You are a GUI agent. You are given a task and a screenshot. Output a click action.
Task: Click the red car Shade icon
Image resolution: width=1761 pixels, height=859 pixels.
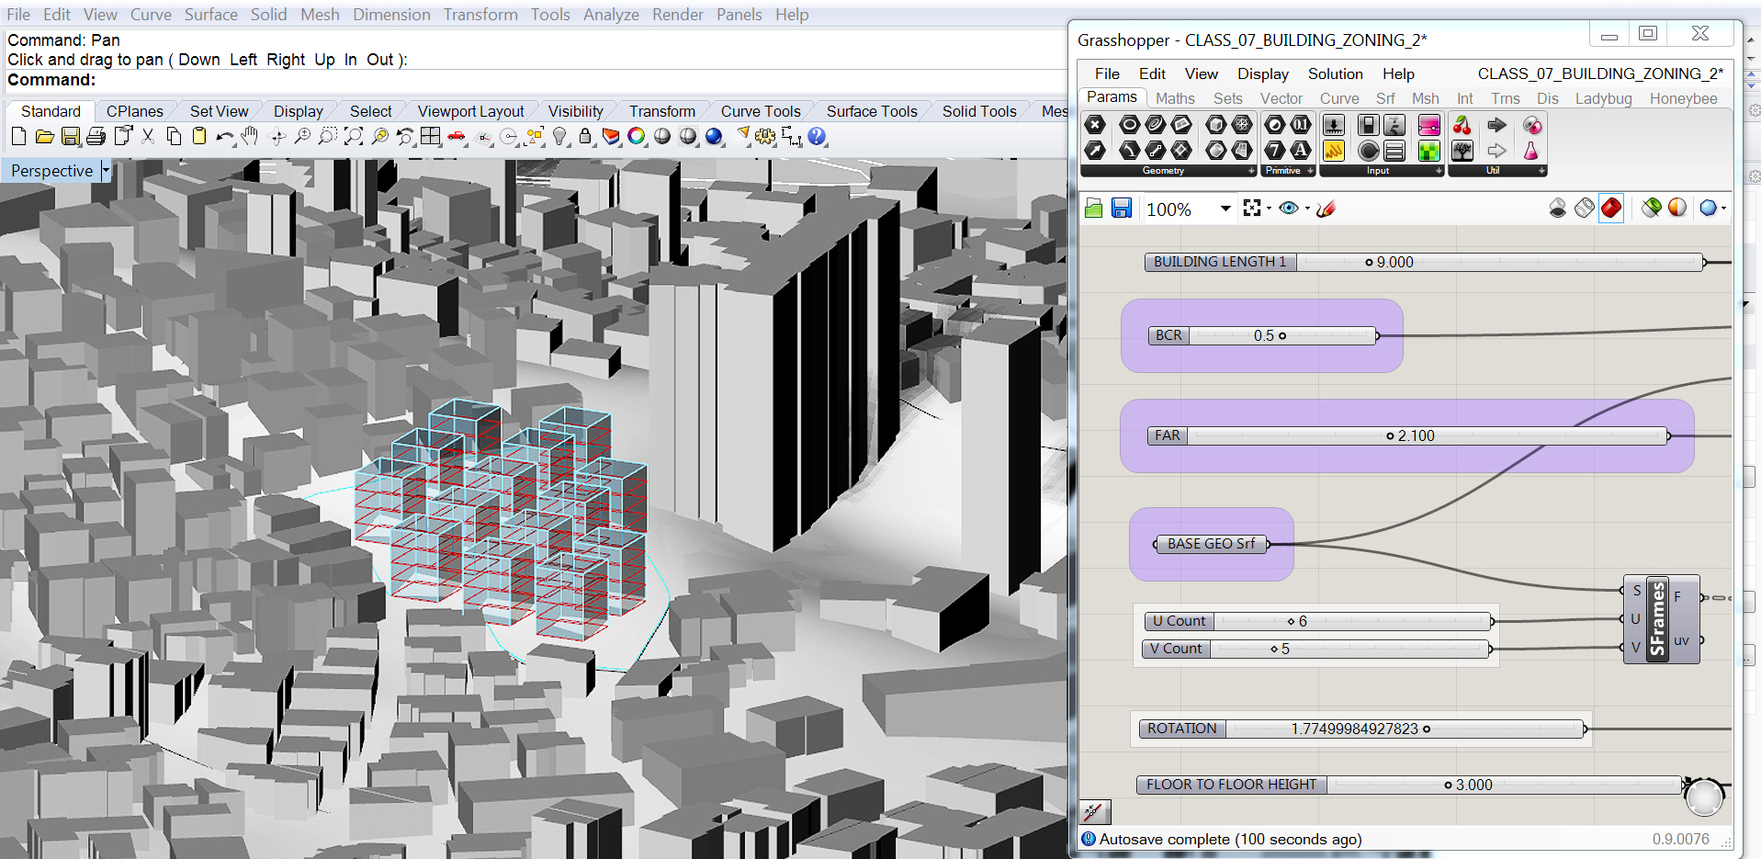(457, 137)
